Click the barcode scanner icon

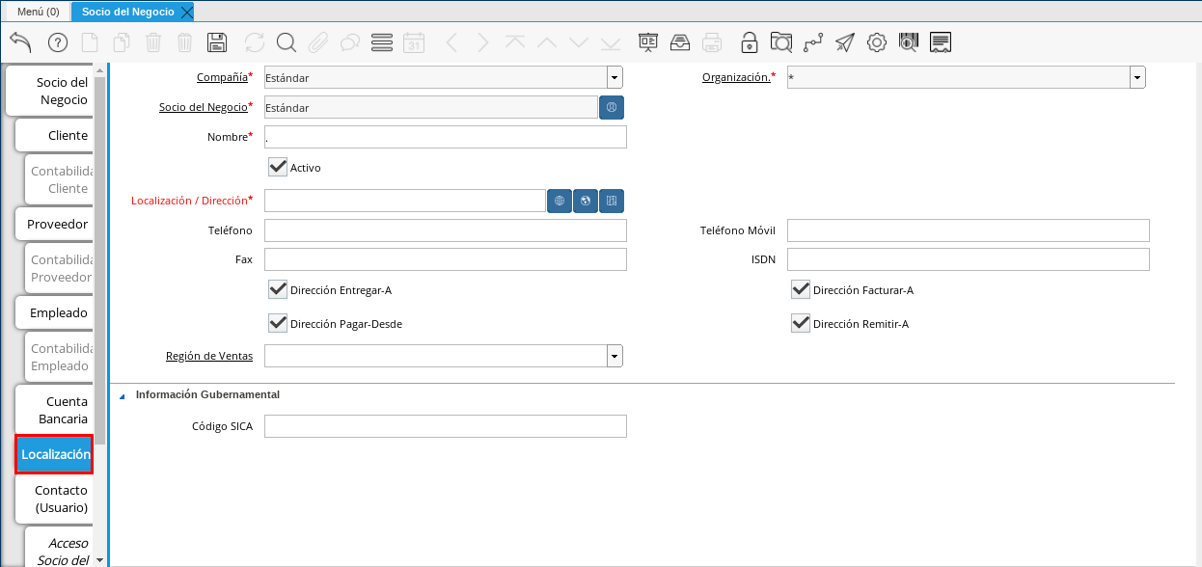[909, 42]
